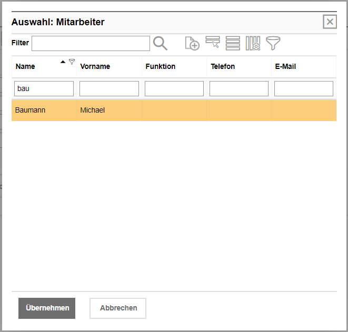Close the Auswahl: Mitarbeiter dialog
348x332 pixels.
(330, 22)
